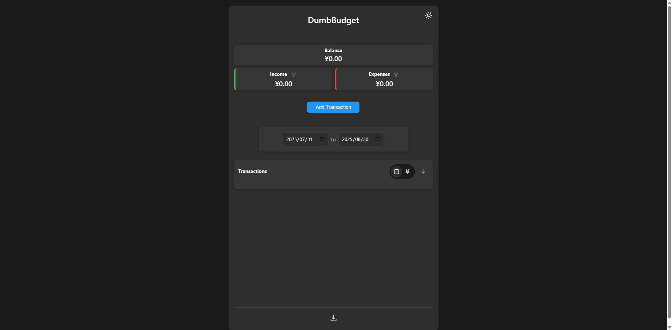672x330 pixels.
Task: Click the Expenses ¥0.00 amount
Action: click(384, 84)
